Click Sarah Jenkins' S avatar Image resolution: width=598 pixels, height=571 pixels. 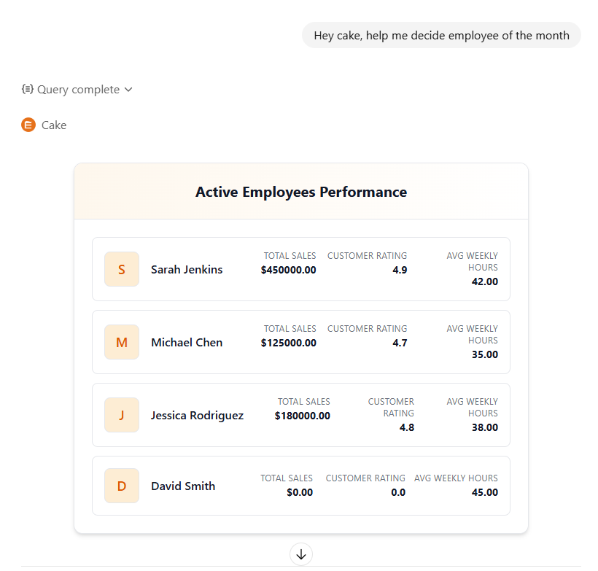click(x=122, y=269)
